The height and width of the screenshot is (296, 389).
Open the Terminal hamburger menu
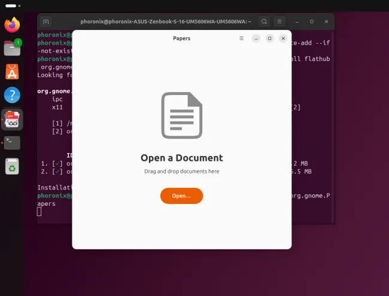pos(279,22)
